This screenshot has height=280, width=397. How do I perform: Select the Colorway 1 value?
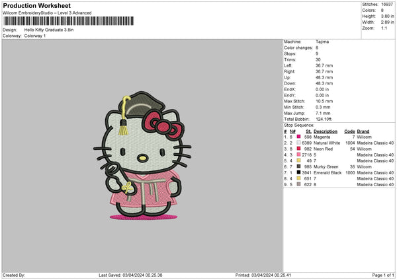(35, 36)
